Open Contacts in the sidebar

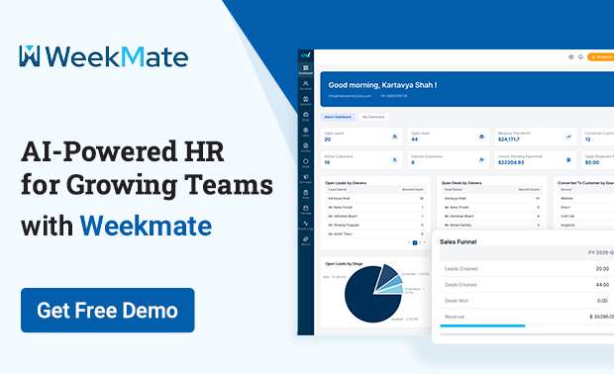point(306,101)
